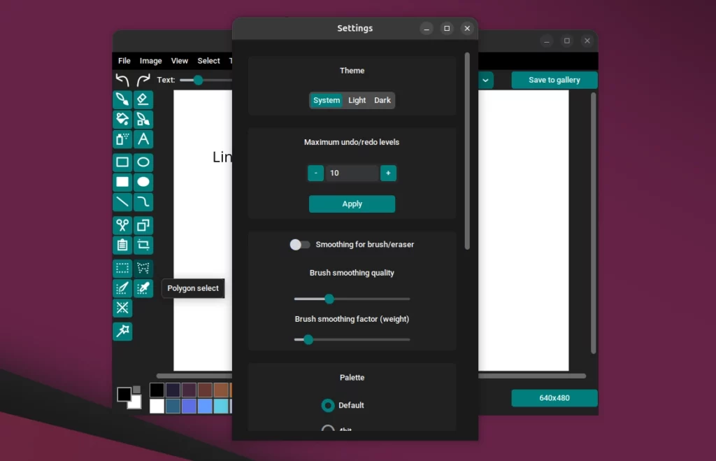Select the Text tool

[143, 139]
